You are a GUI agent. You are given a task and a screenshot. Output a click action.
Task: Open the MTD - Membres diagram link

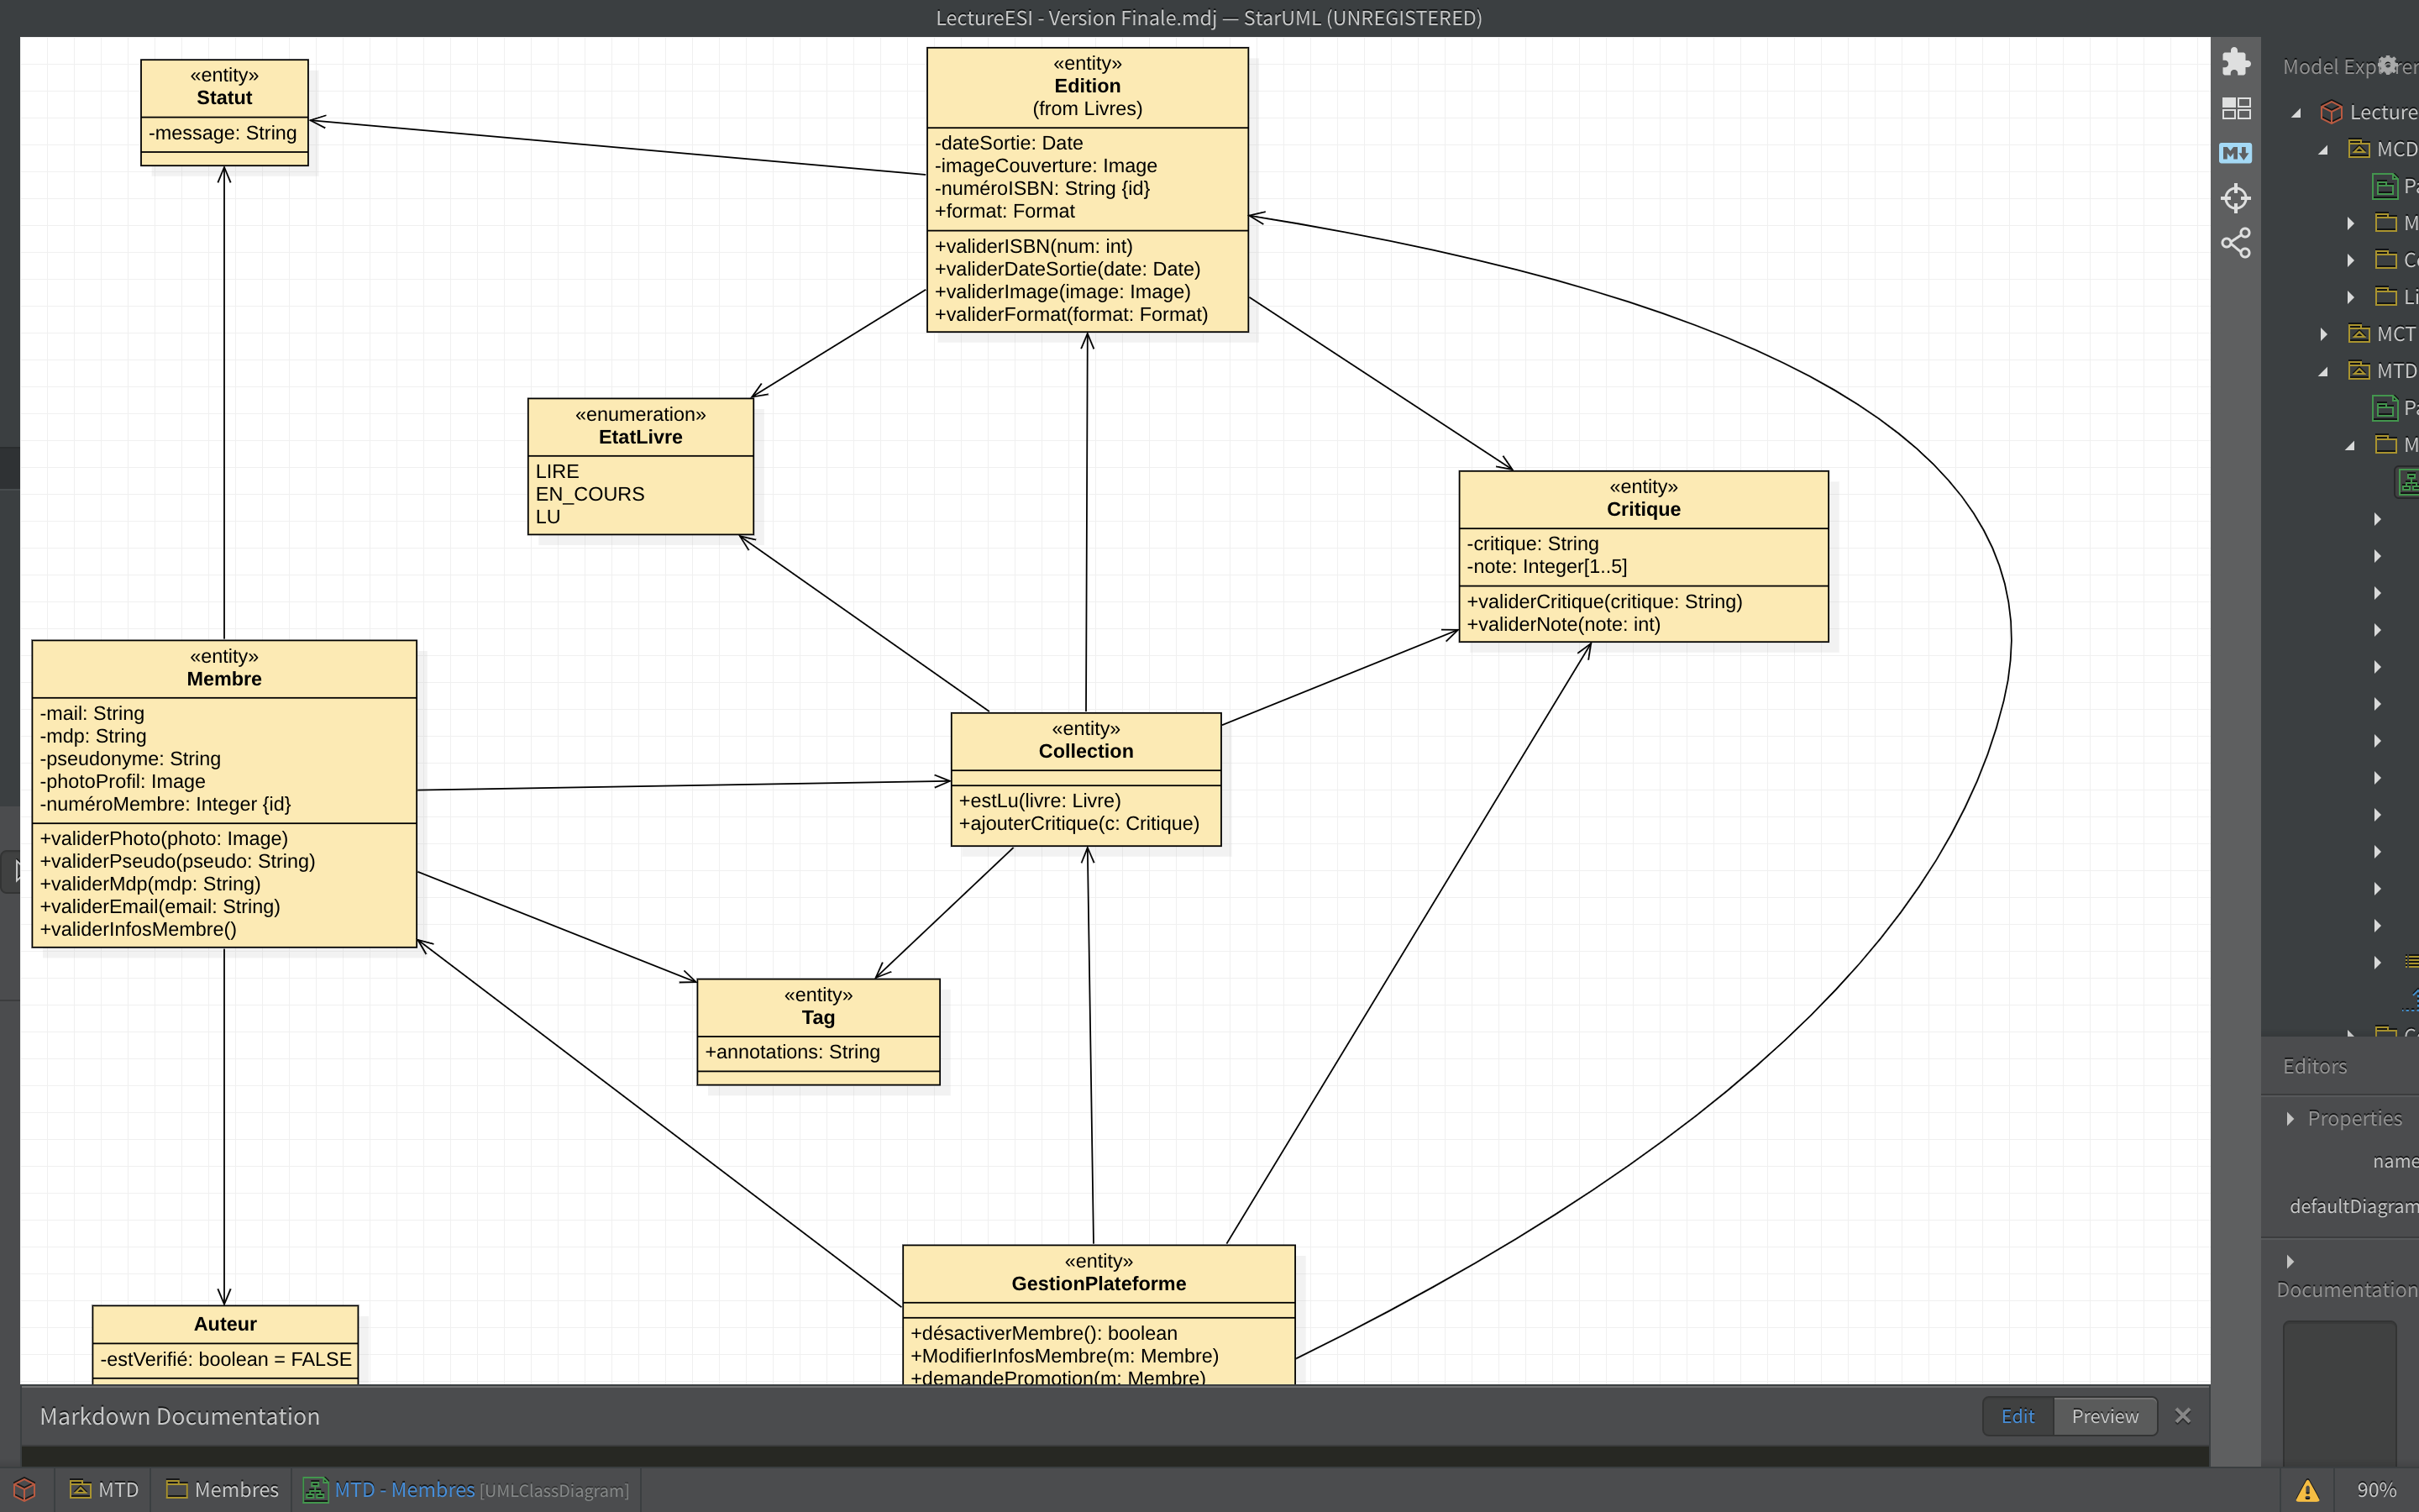pos(404,1490)
